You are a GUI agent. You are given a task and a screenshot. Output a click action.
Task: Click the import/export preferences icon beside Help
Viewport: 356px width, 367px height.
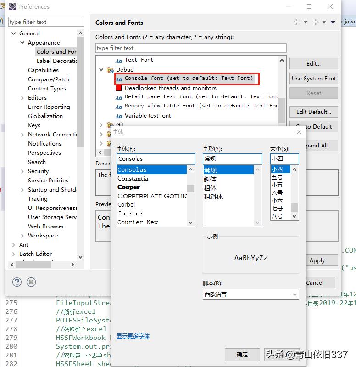pos(31,282)
